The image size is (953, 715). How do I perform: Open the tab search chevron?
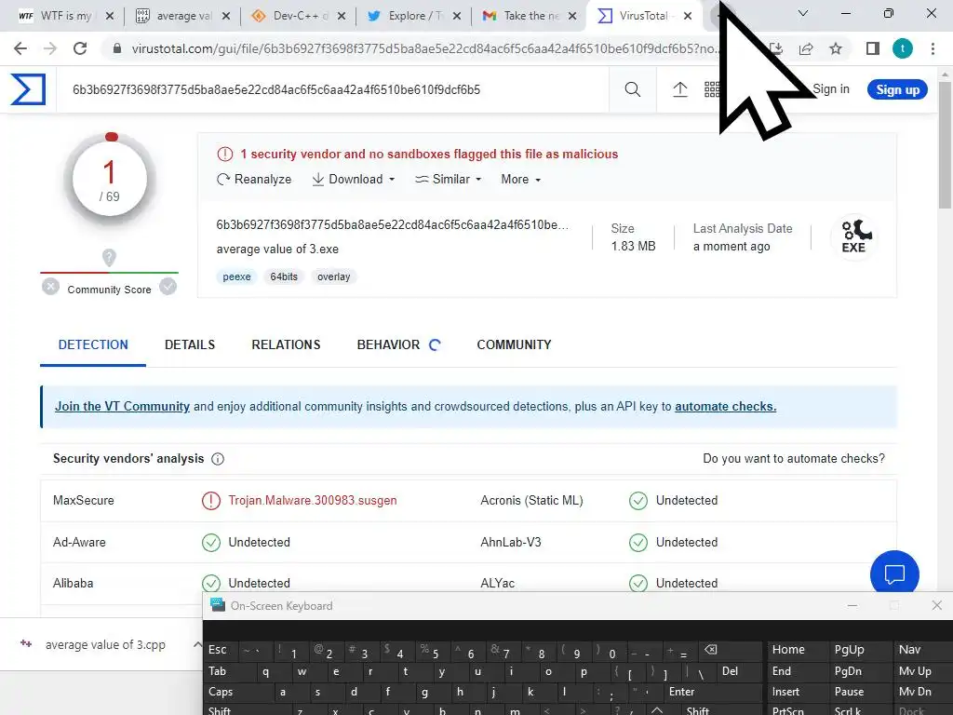pyautogui.click(x=803, y=13)
